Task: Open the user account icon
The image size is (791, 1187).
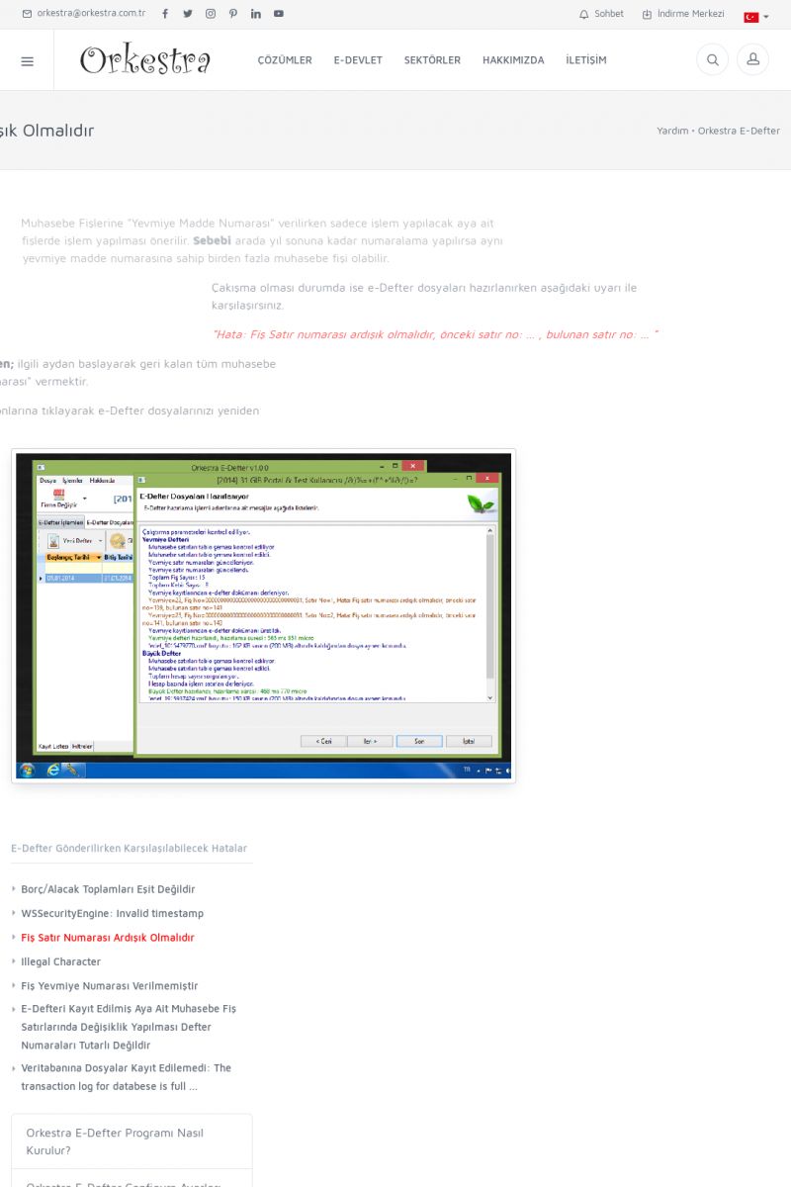Action: (752, 60)
